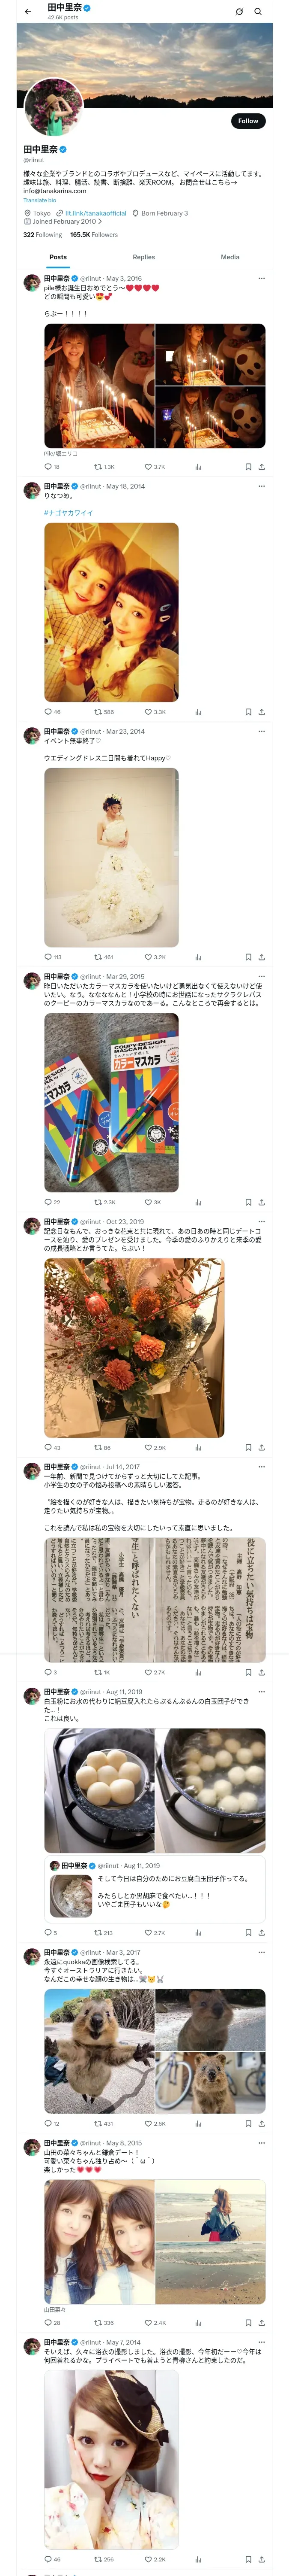Image resolution: width=289 pixels, height=2576 pixels.
Task: Click Translate bio under the profile description
Action: click(40, 200)
